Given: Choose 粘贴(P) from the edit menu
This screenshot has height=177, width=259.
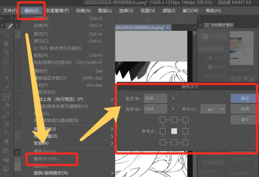Looking at the screenshot, I should click(68, 55).
